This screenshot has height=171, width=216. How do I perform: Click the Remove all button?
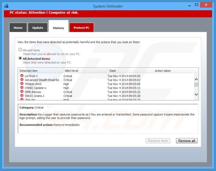(x=186, y=141)
